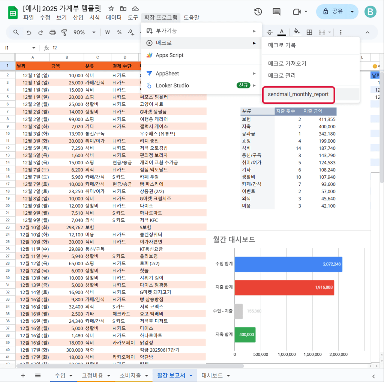This screenshot has width=384, height=382.
Task: Run the sendmail_monthly_report macro
Action: (298, 94)
